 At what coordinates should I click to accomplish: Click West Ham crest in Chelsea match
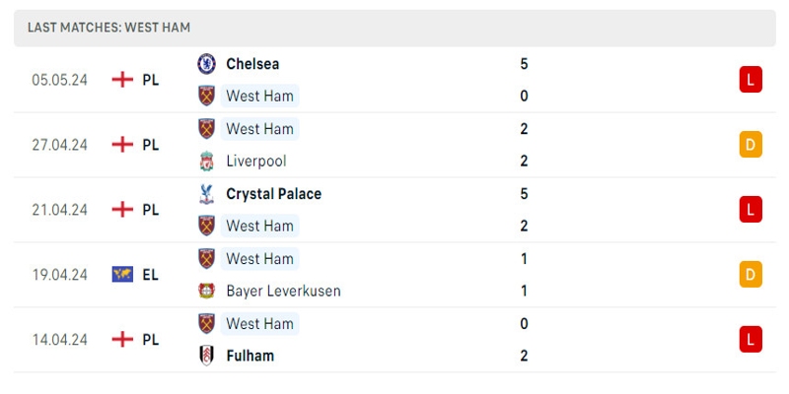[x=206, y=96]
